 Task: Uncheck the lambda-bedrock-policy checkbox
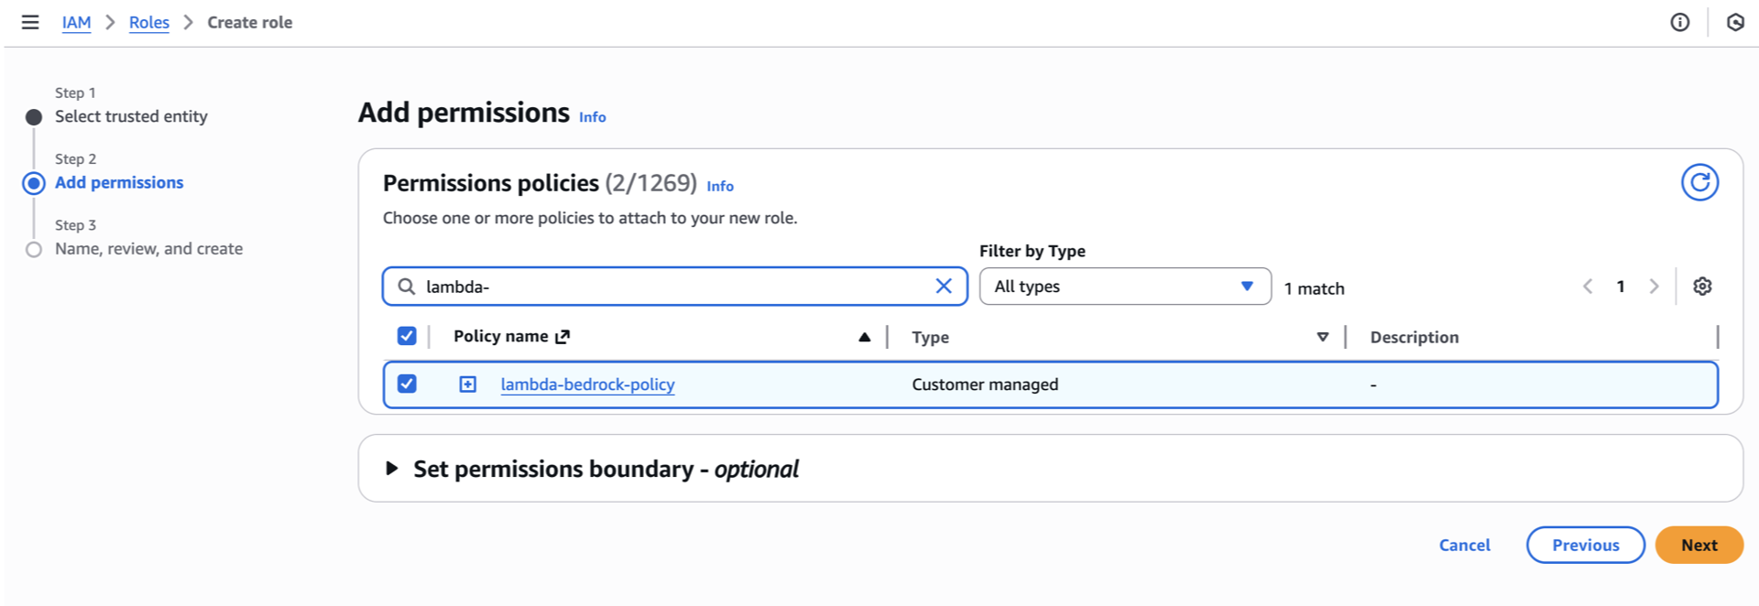[407, 384]
